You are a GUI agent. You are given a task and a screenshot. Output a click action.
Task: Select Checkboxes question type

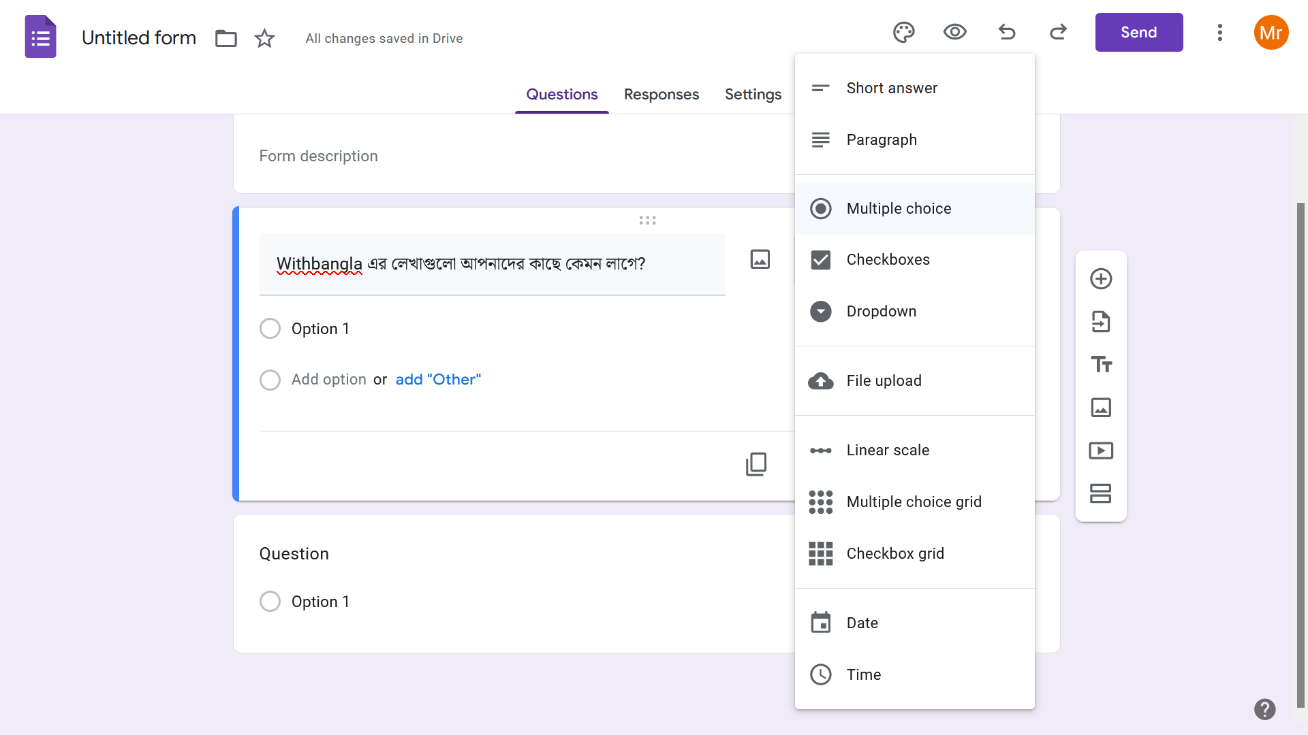(888, 260)
